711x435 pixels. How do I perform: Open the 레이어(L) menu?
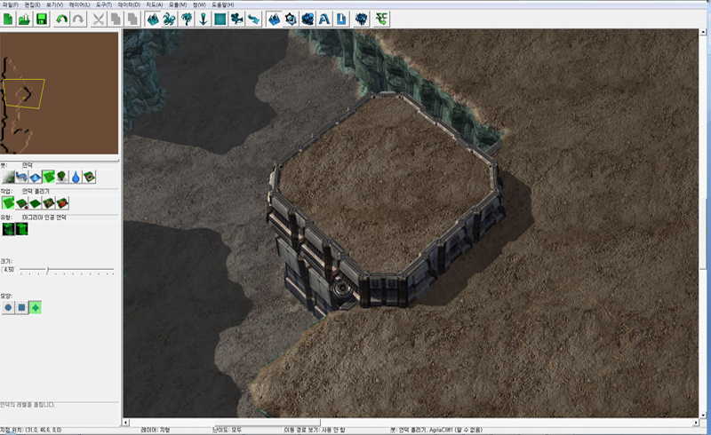[79, 4]
